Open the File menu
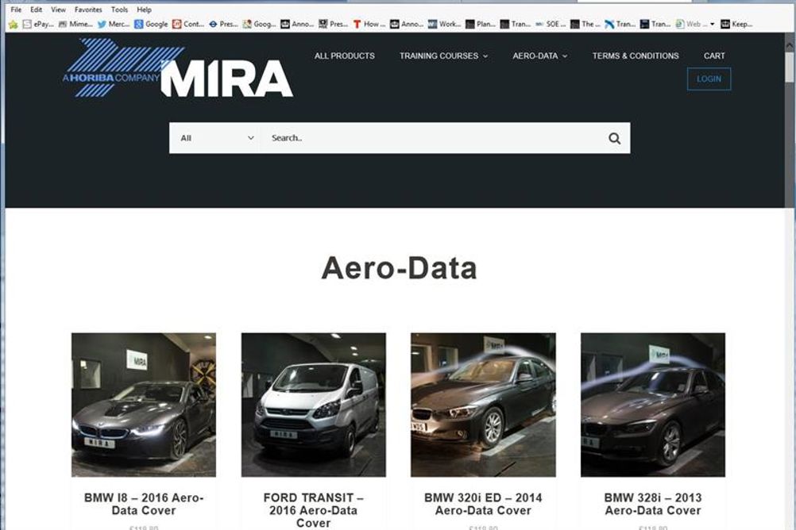Image resolution: width=796 pixels, height=530 pixels. point(16,10)
